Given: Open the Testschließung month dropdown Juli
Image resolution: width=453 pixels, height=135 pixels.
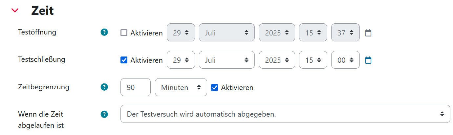Looking at the screenshot, I should coord(227,60).
